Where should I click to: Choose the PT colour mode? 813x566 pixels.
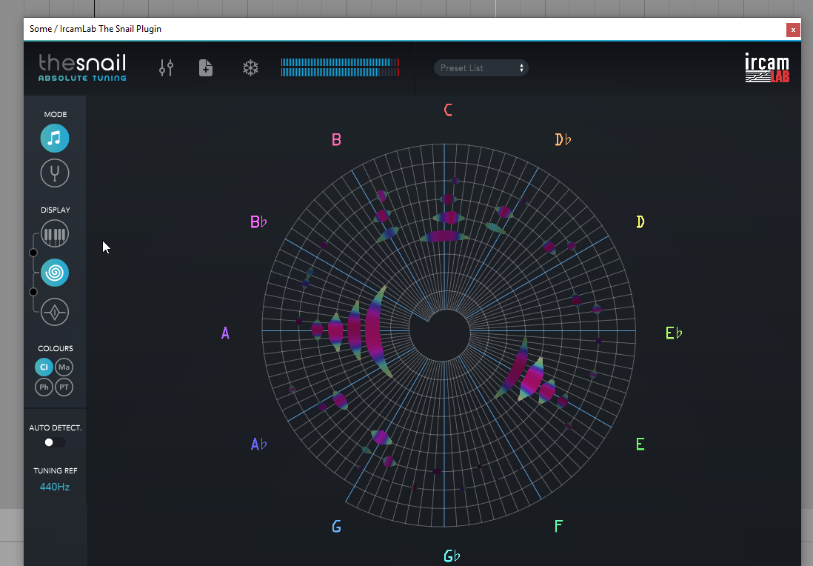click(64, 387)
